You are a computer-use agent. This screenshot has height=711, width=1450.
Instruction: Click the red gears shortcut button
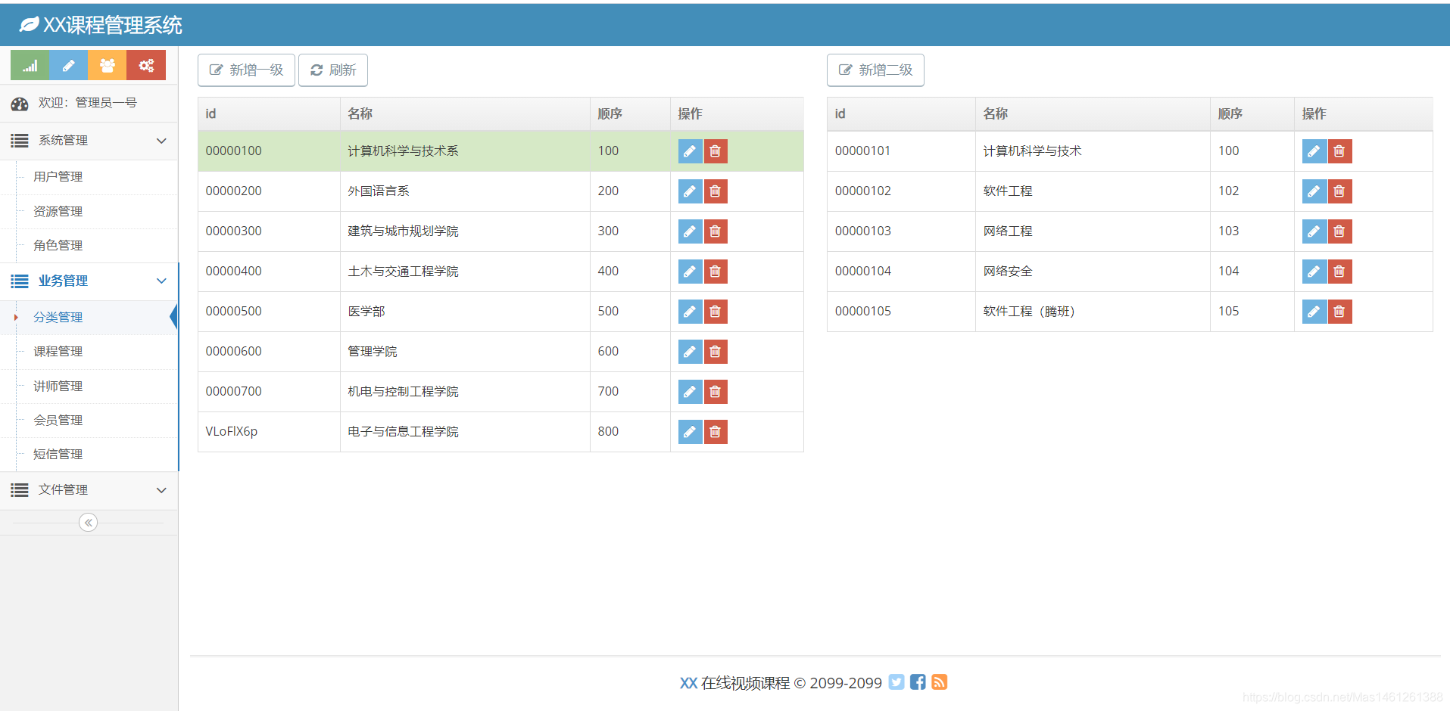(146, 66)
